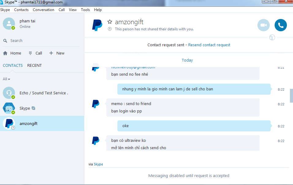Click the message "bạn có ultraview ko"
The image size is (293, 185).
[x=128, y=140]
